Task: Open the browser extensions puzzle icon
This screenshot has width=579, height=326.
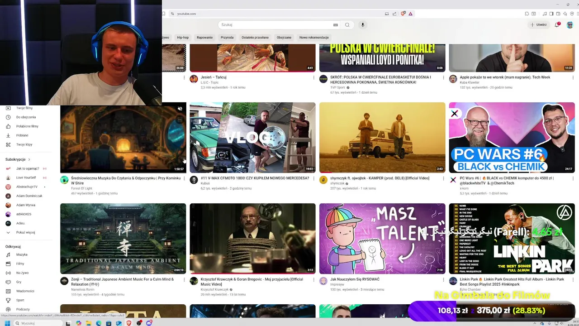Action: tap(527, 14)
